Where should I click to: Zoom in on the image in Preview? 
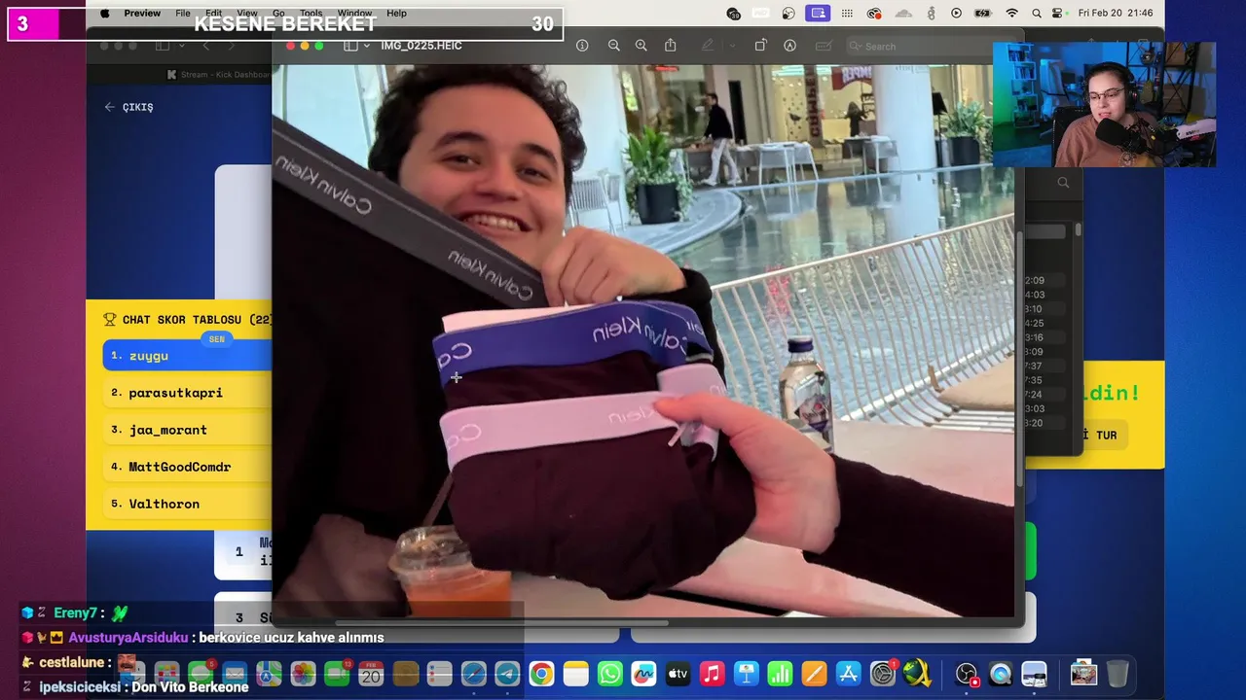point(641,46)
